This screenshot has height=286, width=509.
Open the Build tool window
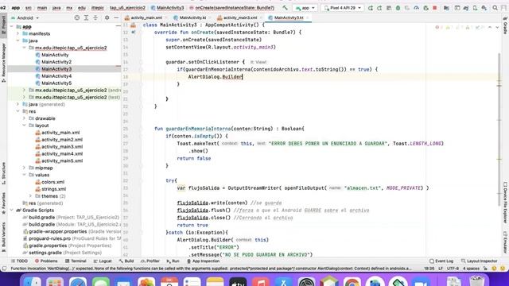pos(126,261)
